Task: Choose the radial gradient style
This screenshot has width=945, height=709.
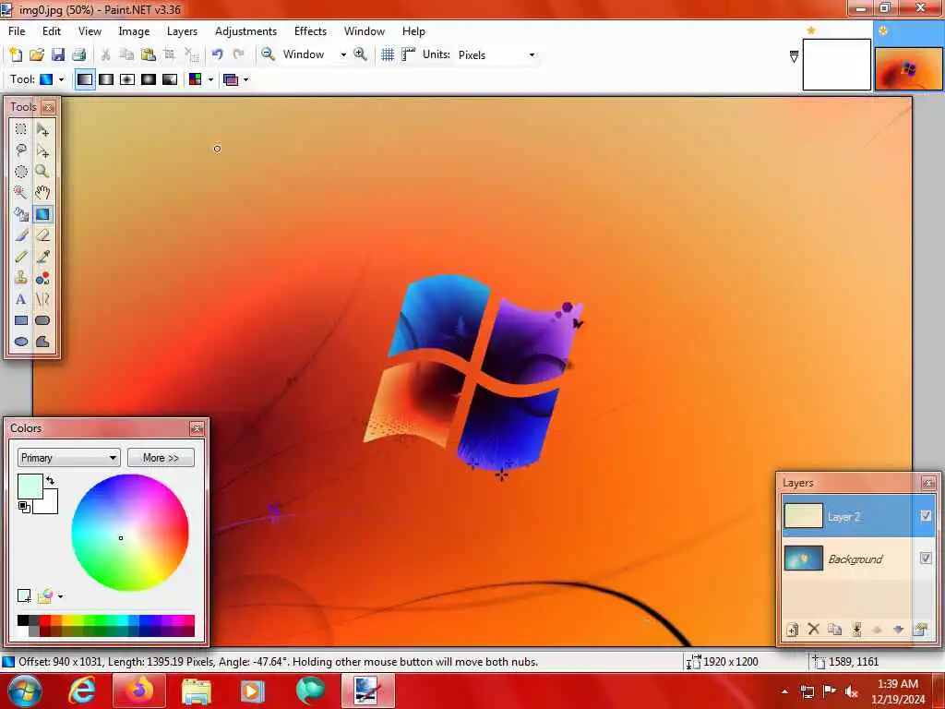Action: click(149, 79)
